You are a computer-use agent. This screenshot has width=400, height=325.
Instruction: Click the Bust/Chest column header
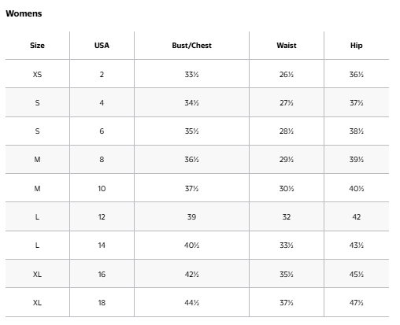point(191,46)
